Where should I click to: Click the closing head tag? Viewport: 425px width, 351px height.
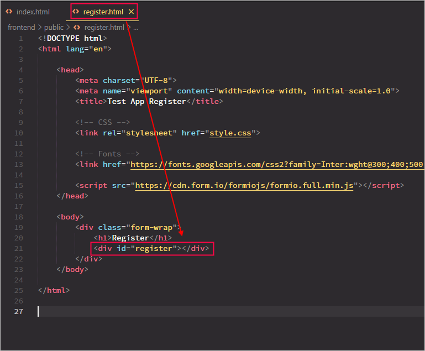point(72,196)
